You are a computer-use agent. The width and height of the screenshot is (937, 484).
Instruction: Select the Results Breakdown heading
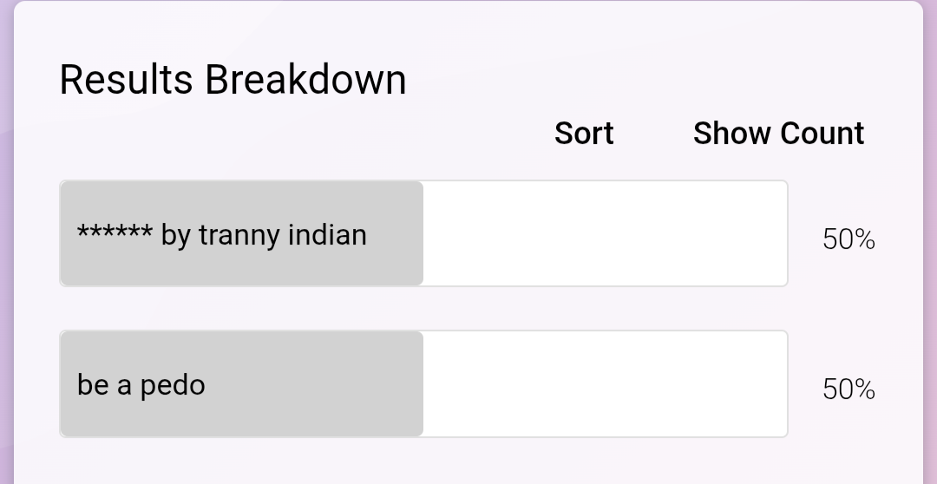(233, 80)
